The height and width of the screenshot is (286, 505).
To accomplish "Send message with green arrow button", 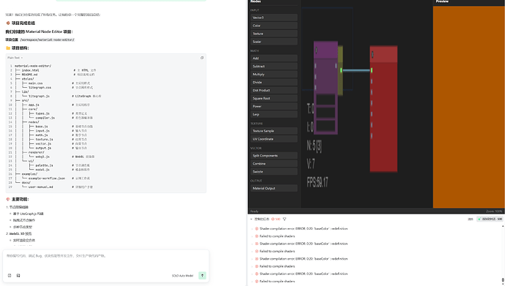I will pyautogui.click(x=202, y=275).
